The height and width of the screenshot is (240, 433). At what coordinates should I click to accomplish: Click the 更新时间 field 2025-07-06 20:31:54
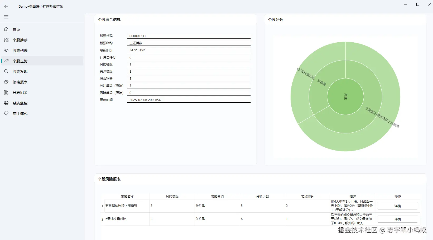[189, 100]
